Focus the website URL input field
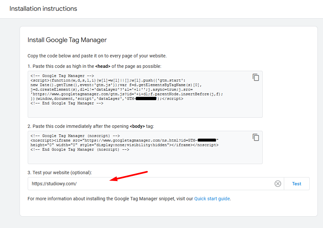This screenshot has height=228, width=323. 156,184
